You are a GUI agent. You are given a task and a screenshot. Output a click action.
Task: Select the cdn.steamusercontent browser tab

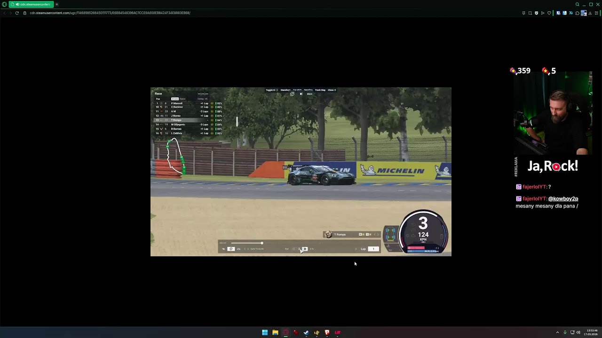click(31, 4)
